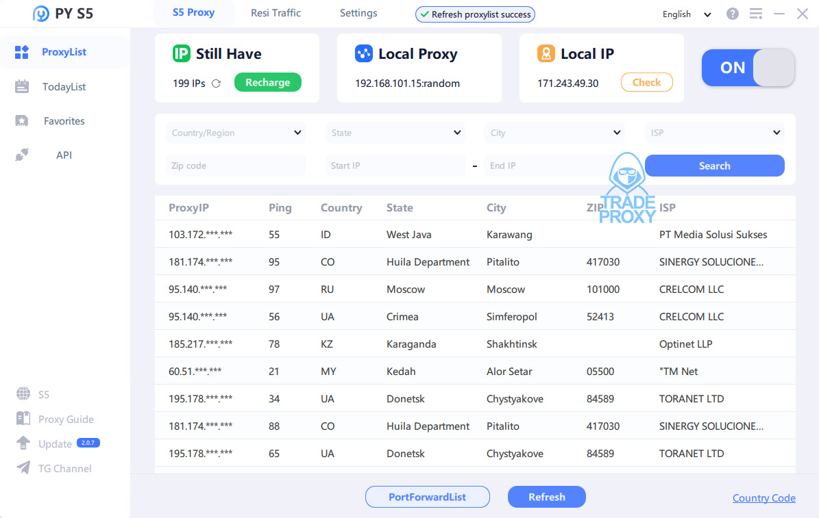
Task: Click the Update arrow icon
Action: point(23,443)
